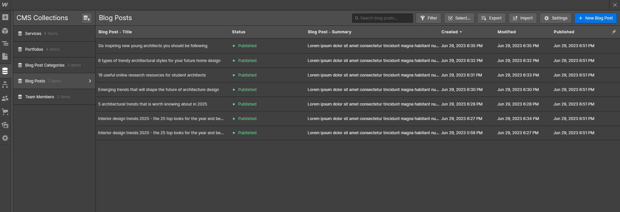Open the Users panel
This screenshot has width=620, height=212.
(x=5, y=98)
